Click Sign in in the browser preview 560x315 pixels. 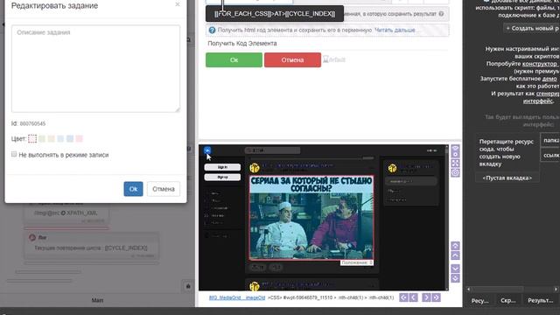(x=222, y=167)
